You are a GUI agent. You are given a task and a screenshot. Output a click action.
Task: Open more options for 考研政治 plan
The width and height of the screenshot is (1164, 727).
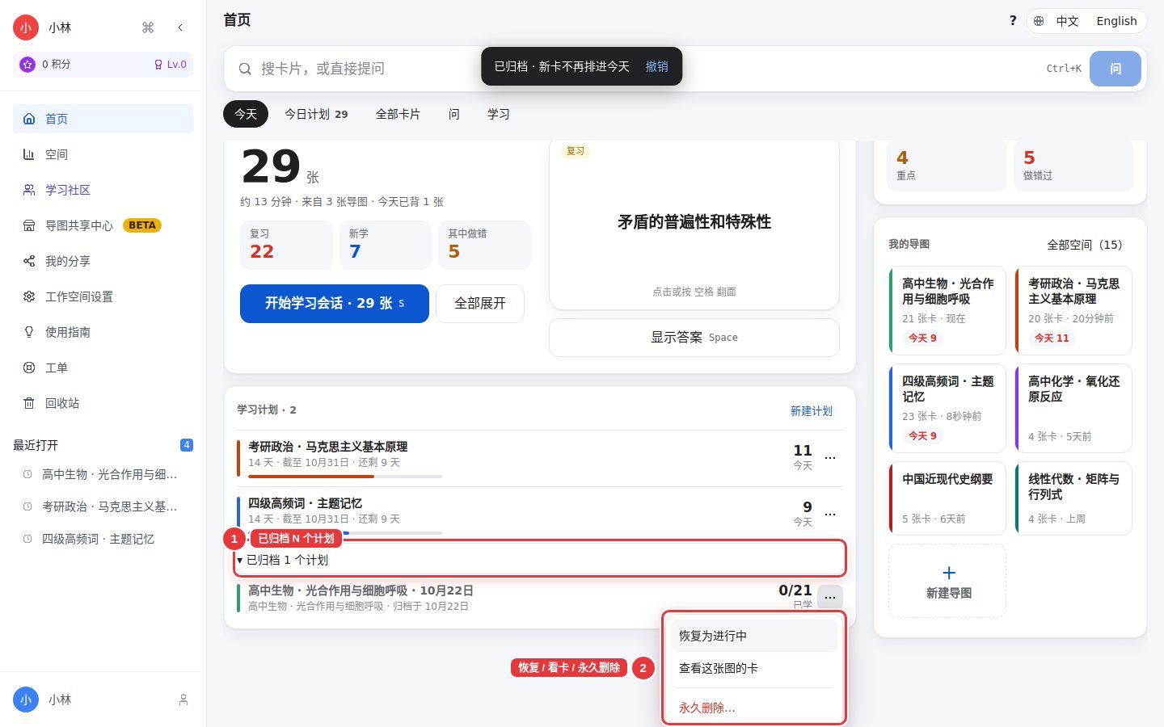pyautogui.click(x=830, y=458)
